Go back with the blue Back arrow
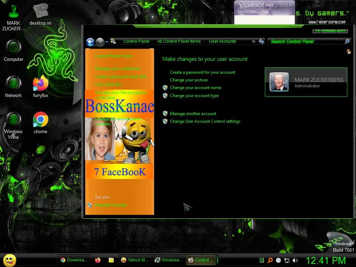This screenshot has height=267, width=356. pyautogui.click(x=90, y=42)
